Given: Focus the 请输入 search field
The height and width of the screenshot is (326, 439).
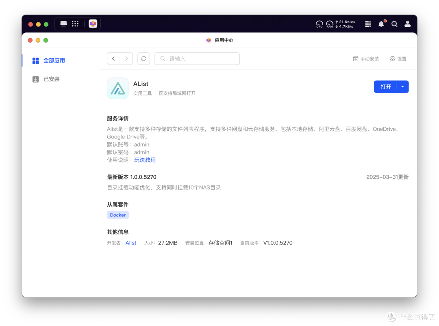Looking at the screenshot, I should [197, 59].
